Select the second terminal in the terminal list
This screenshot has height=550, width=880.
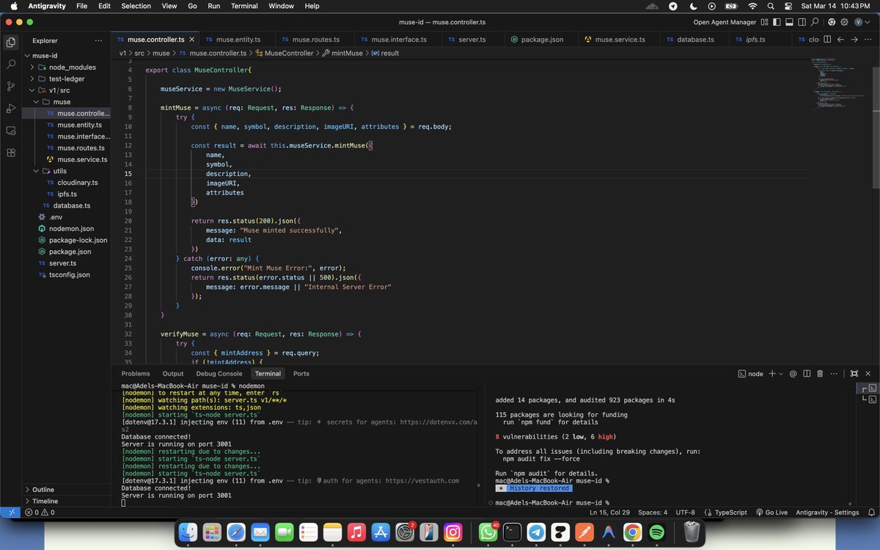[869, 400]
